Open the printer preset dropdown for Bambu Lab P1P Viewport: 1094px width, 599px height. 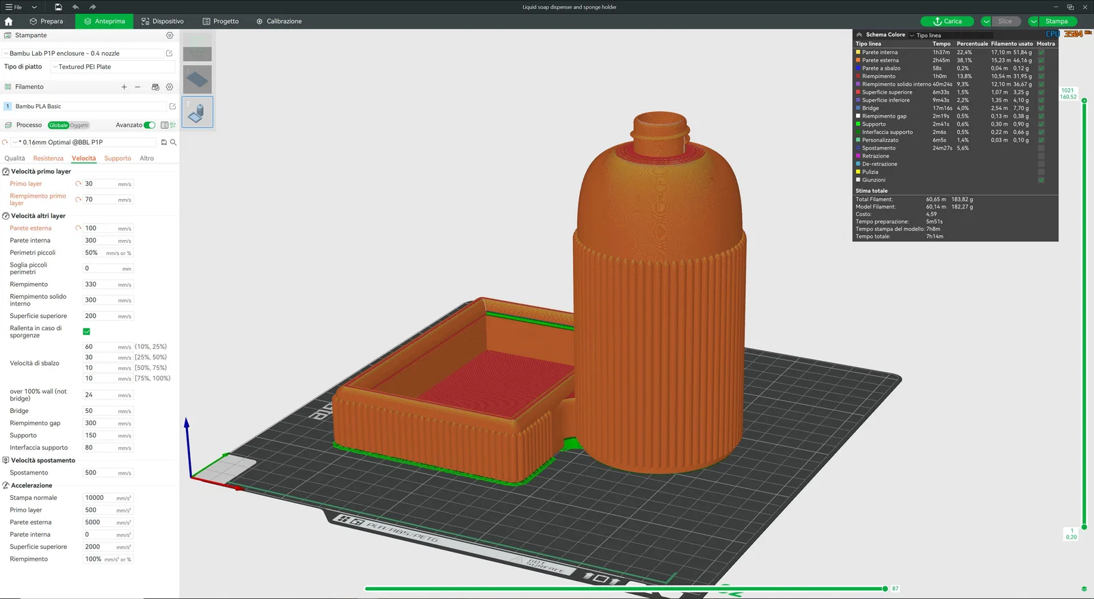[82, 53]
